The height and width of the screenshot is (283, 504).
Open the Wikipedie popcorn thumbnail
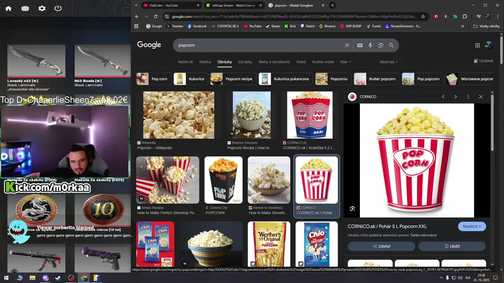179,115
